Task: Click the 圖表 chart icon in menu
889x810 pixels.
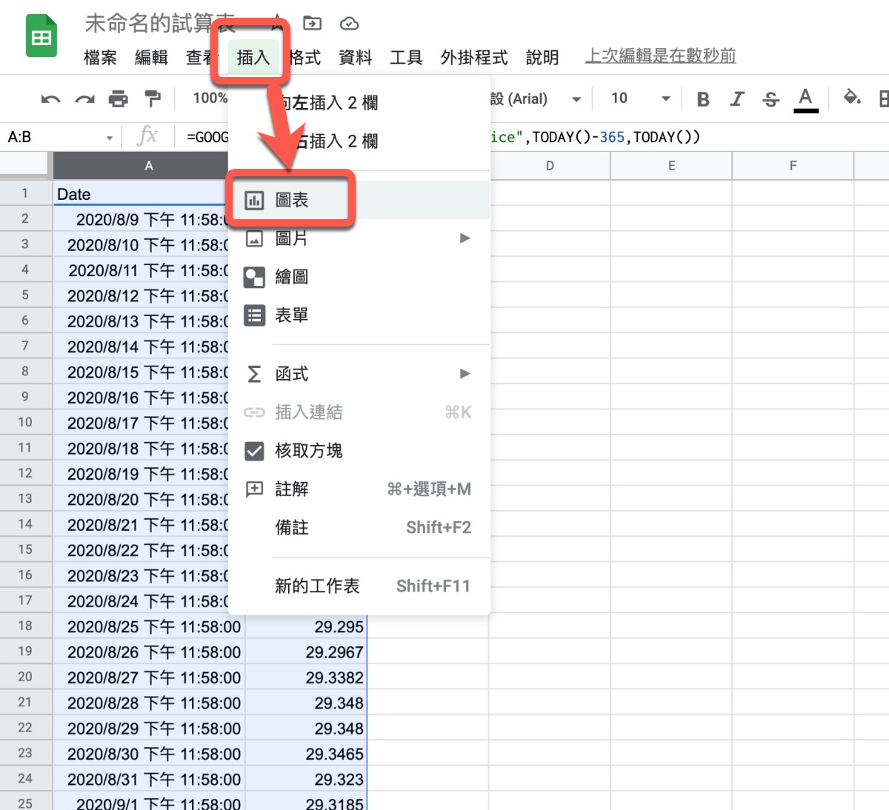Action: (x=254, y=200)
